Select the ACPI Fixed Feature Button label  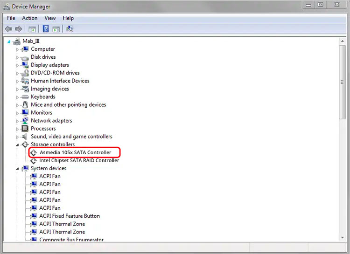click(x=70, y=216)
